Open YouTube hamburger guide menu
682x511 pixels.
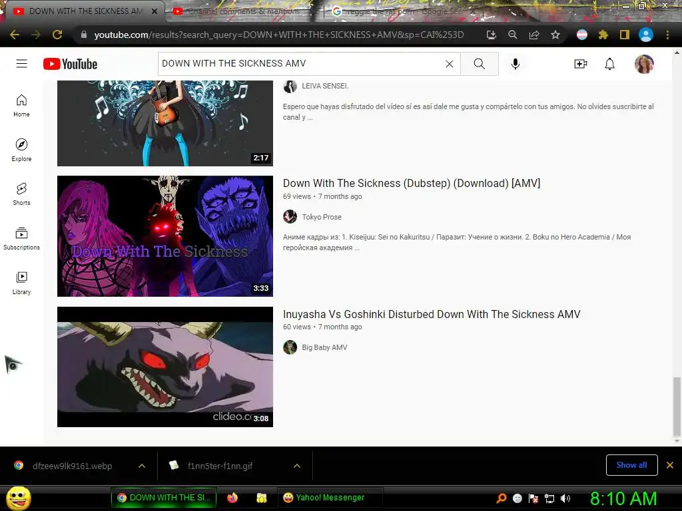22,64
